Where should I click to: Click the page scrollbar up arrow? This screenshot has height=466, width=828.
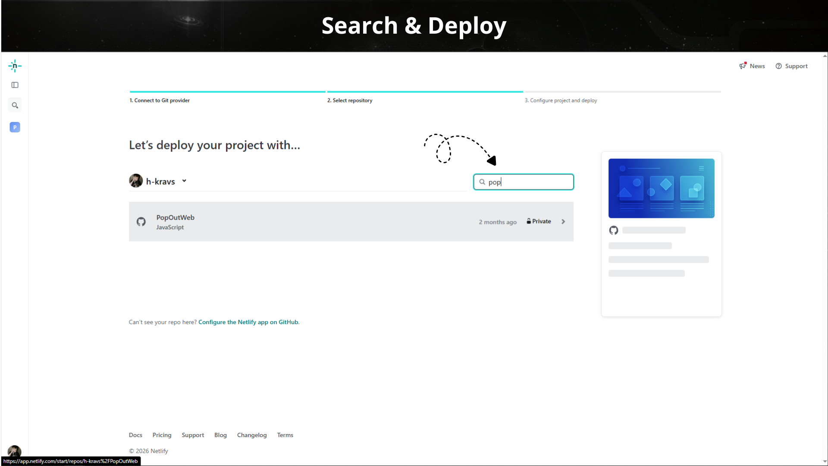[825, 56]
